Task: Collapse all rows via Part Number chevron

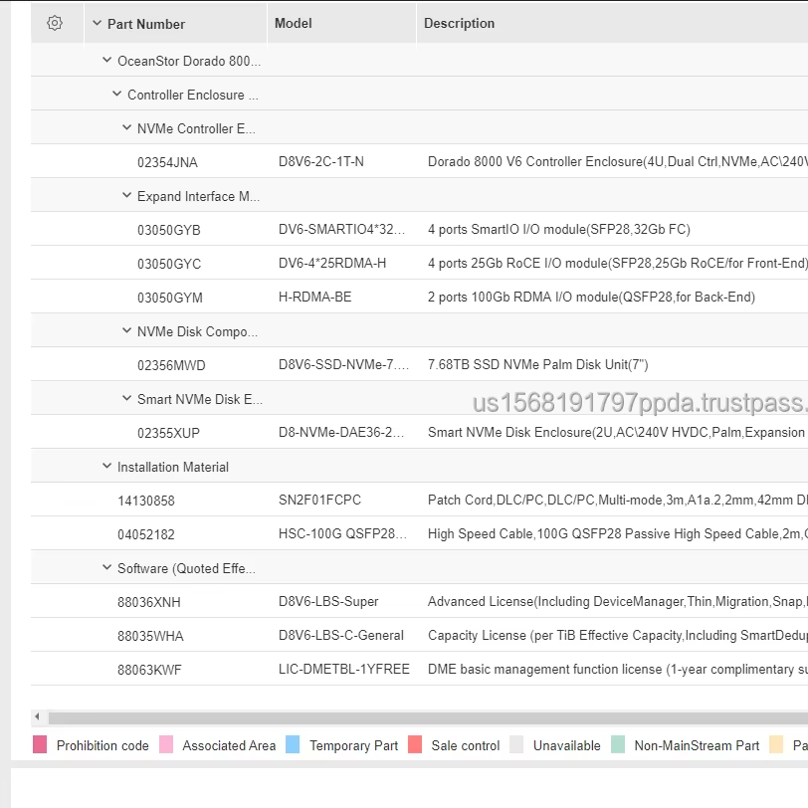Action: [97, 24]
